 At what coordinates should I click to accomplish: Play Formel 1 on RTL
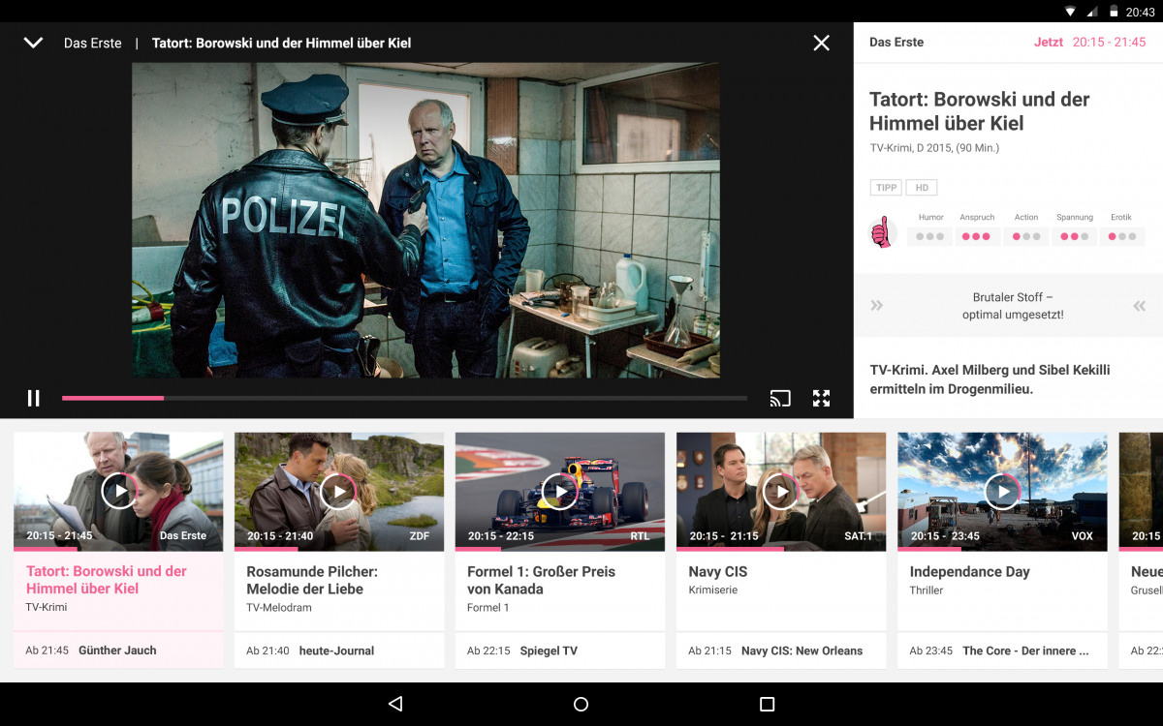coord(560,491)
